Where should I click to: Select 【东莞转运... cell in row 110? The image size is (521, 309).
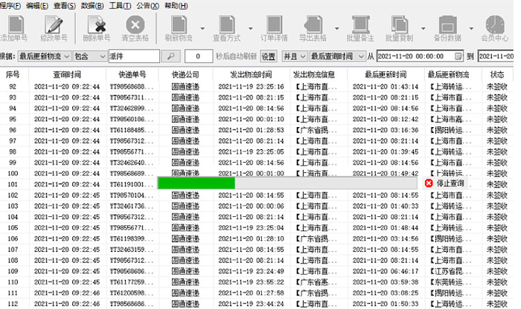pyautogui.click(x=450, y=282)
